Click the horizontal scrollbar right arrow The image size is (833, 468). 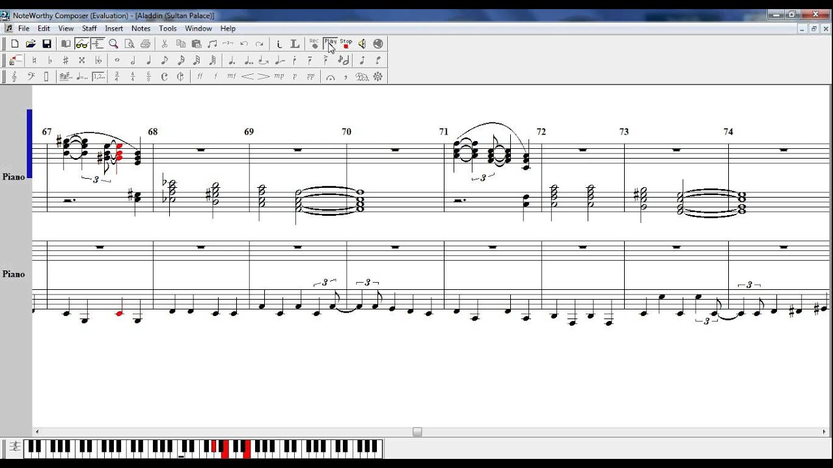(825, 432)
